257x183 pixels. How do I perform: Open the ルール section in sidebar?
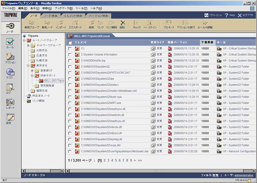tap(10, 43)
